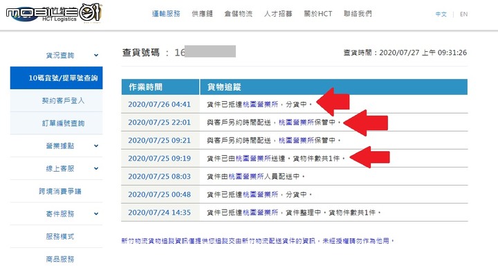Click the 查貨號碼 heading
The image size is (498, 270).
point(141,53)
